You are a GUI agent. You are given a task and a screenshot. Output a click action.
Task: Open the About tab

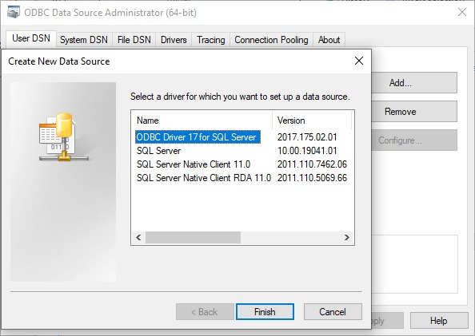(x=329, y=40)
